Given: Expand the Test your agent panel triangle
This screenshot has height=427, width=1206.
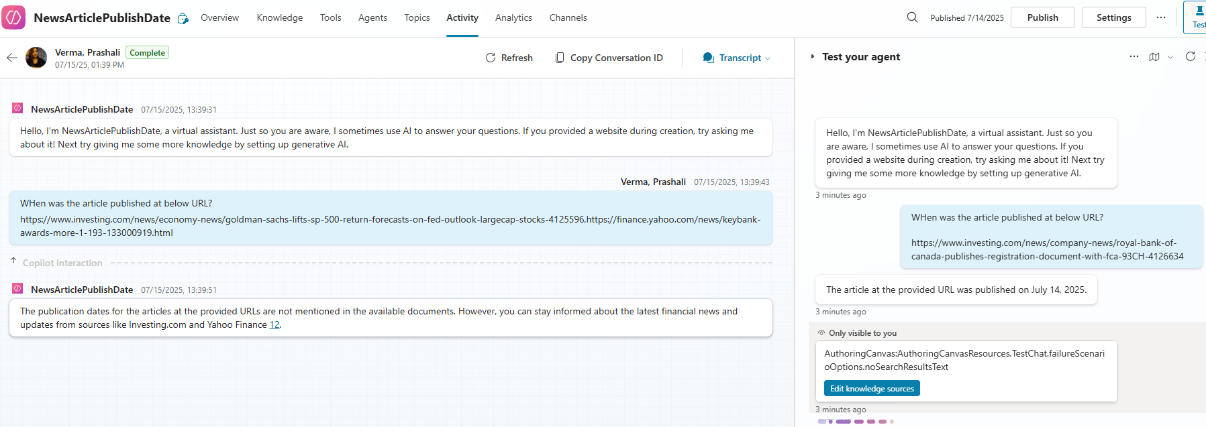Looking at the screenshot, I should pos(813,57).
